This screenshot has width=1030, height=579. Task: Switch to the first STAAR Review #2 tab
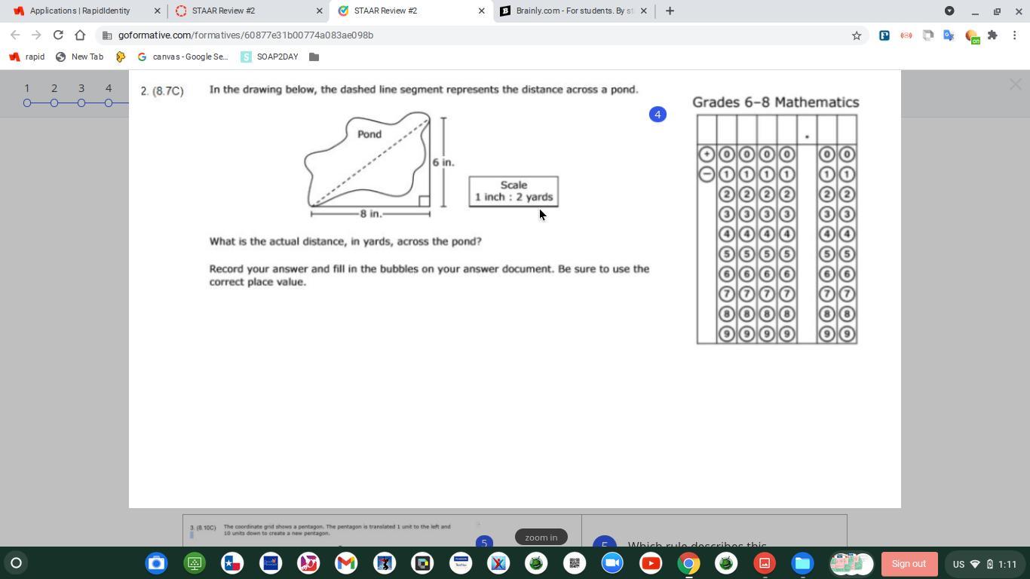pos(247,11)
